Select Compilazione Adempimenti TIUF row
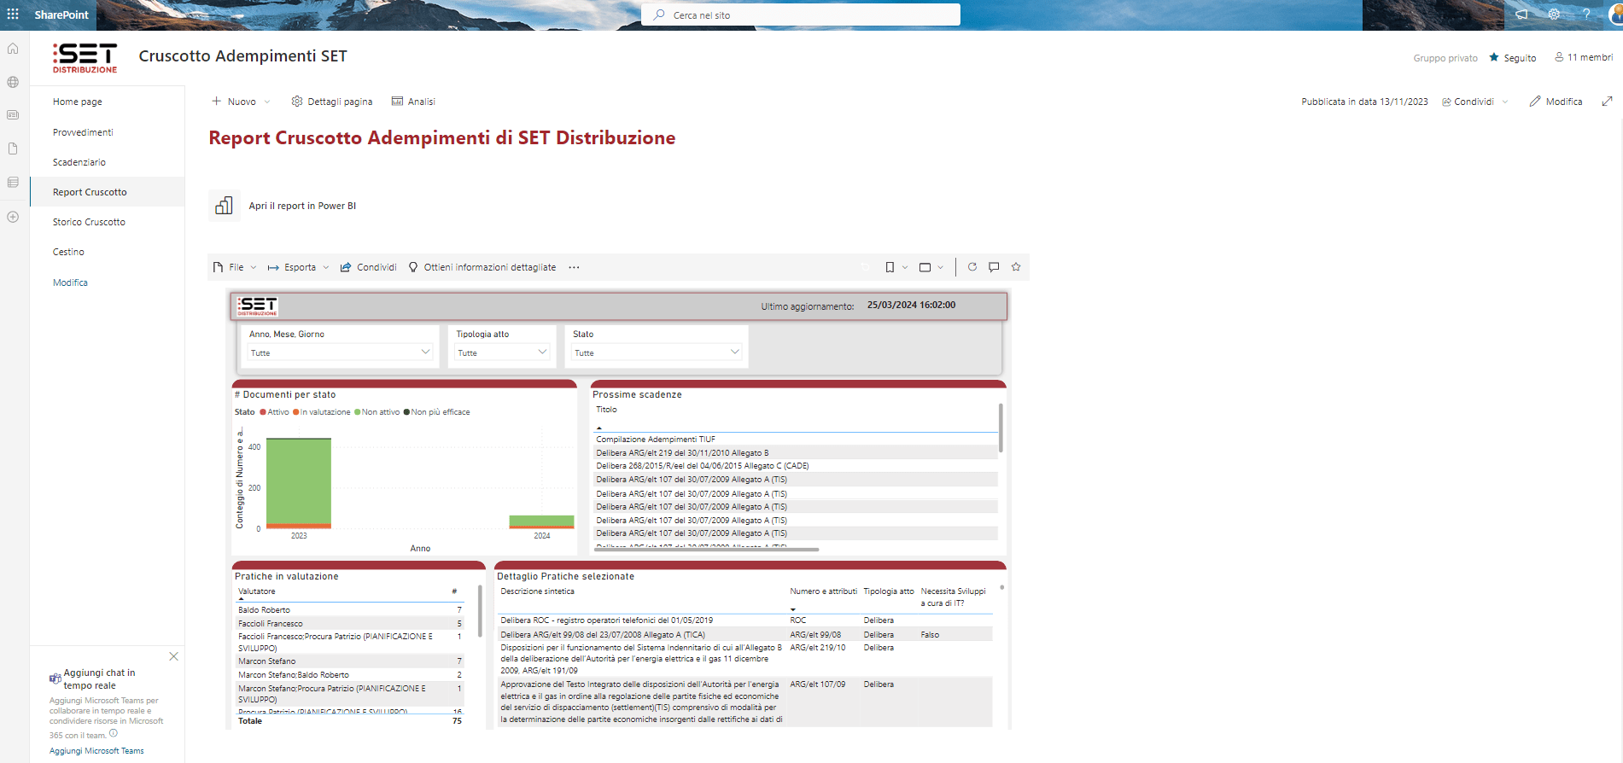The width and height of the screenshot is (1623, 763). tap(796, 440)
